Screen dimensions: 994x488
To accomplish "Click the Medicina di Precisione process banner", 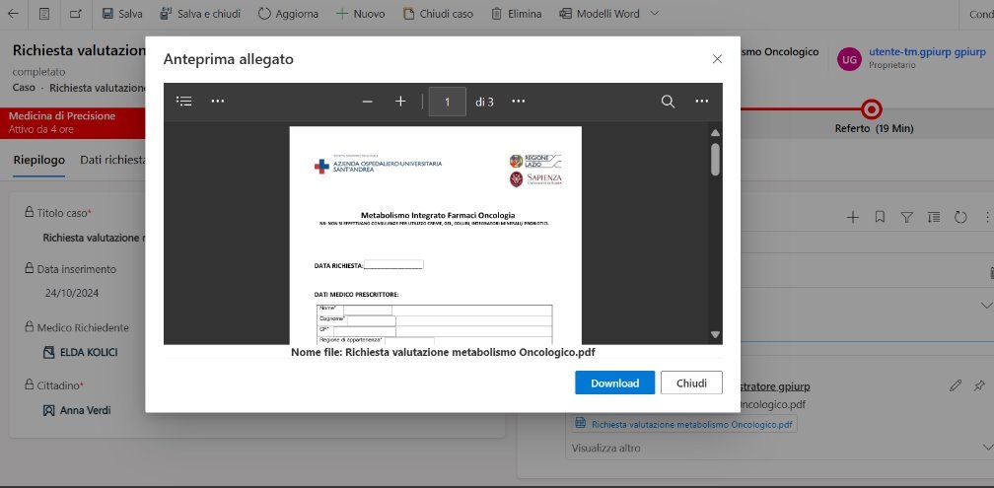I will (x=73, y=123).
